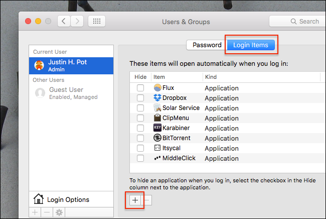
Task: Click into the Search field
Action: [297, 21]
